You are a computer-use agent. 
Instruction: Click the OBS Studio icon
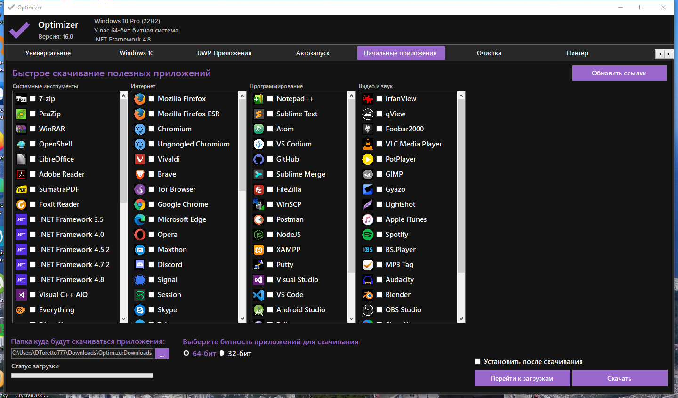click(x=368, y=310)
